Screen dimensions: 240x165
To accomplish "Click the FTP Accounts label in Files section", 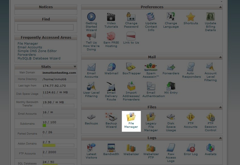I will point(191,125).
